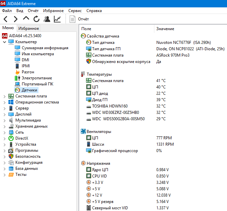Image resolution: width=227 pixels, height=211 pixels.
Task: Click the Портативный ПК laptop icon
Action: pyautogui.click(x=17, y=84)
